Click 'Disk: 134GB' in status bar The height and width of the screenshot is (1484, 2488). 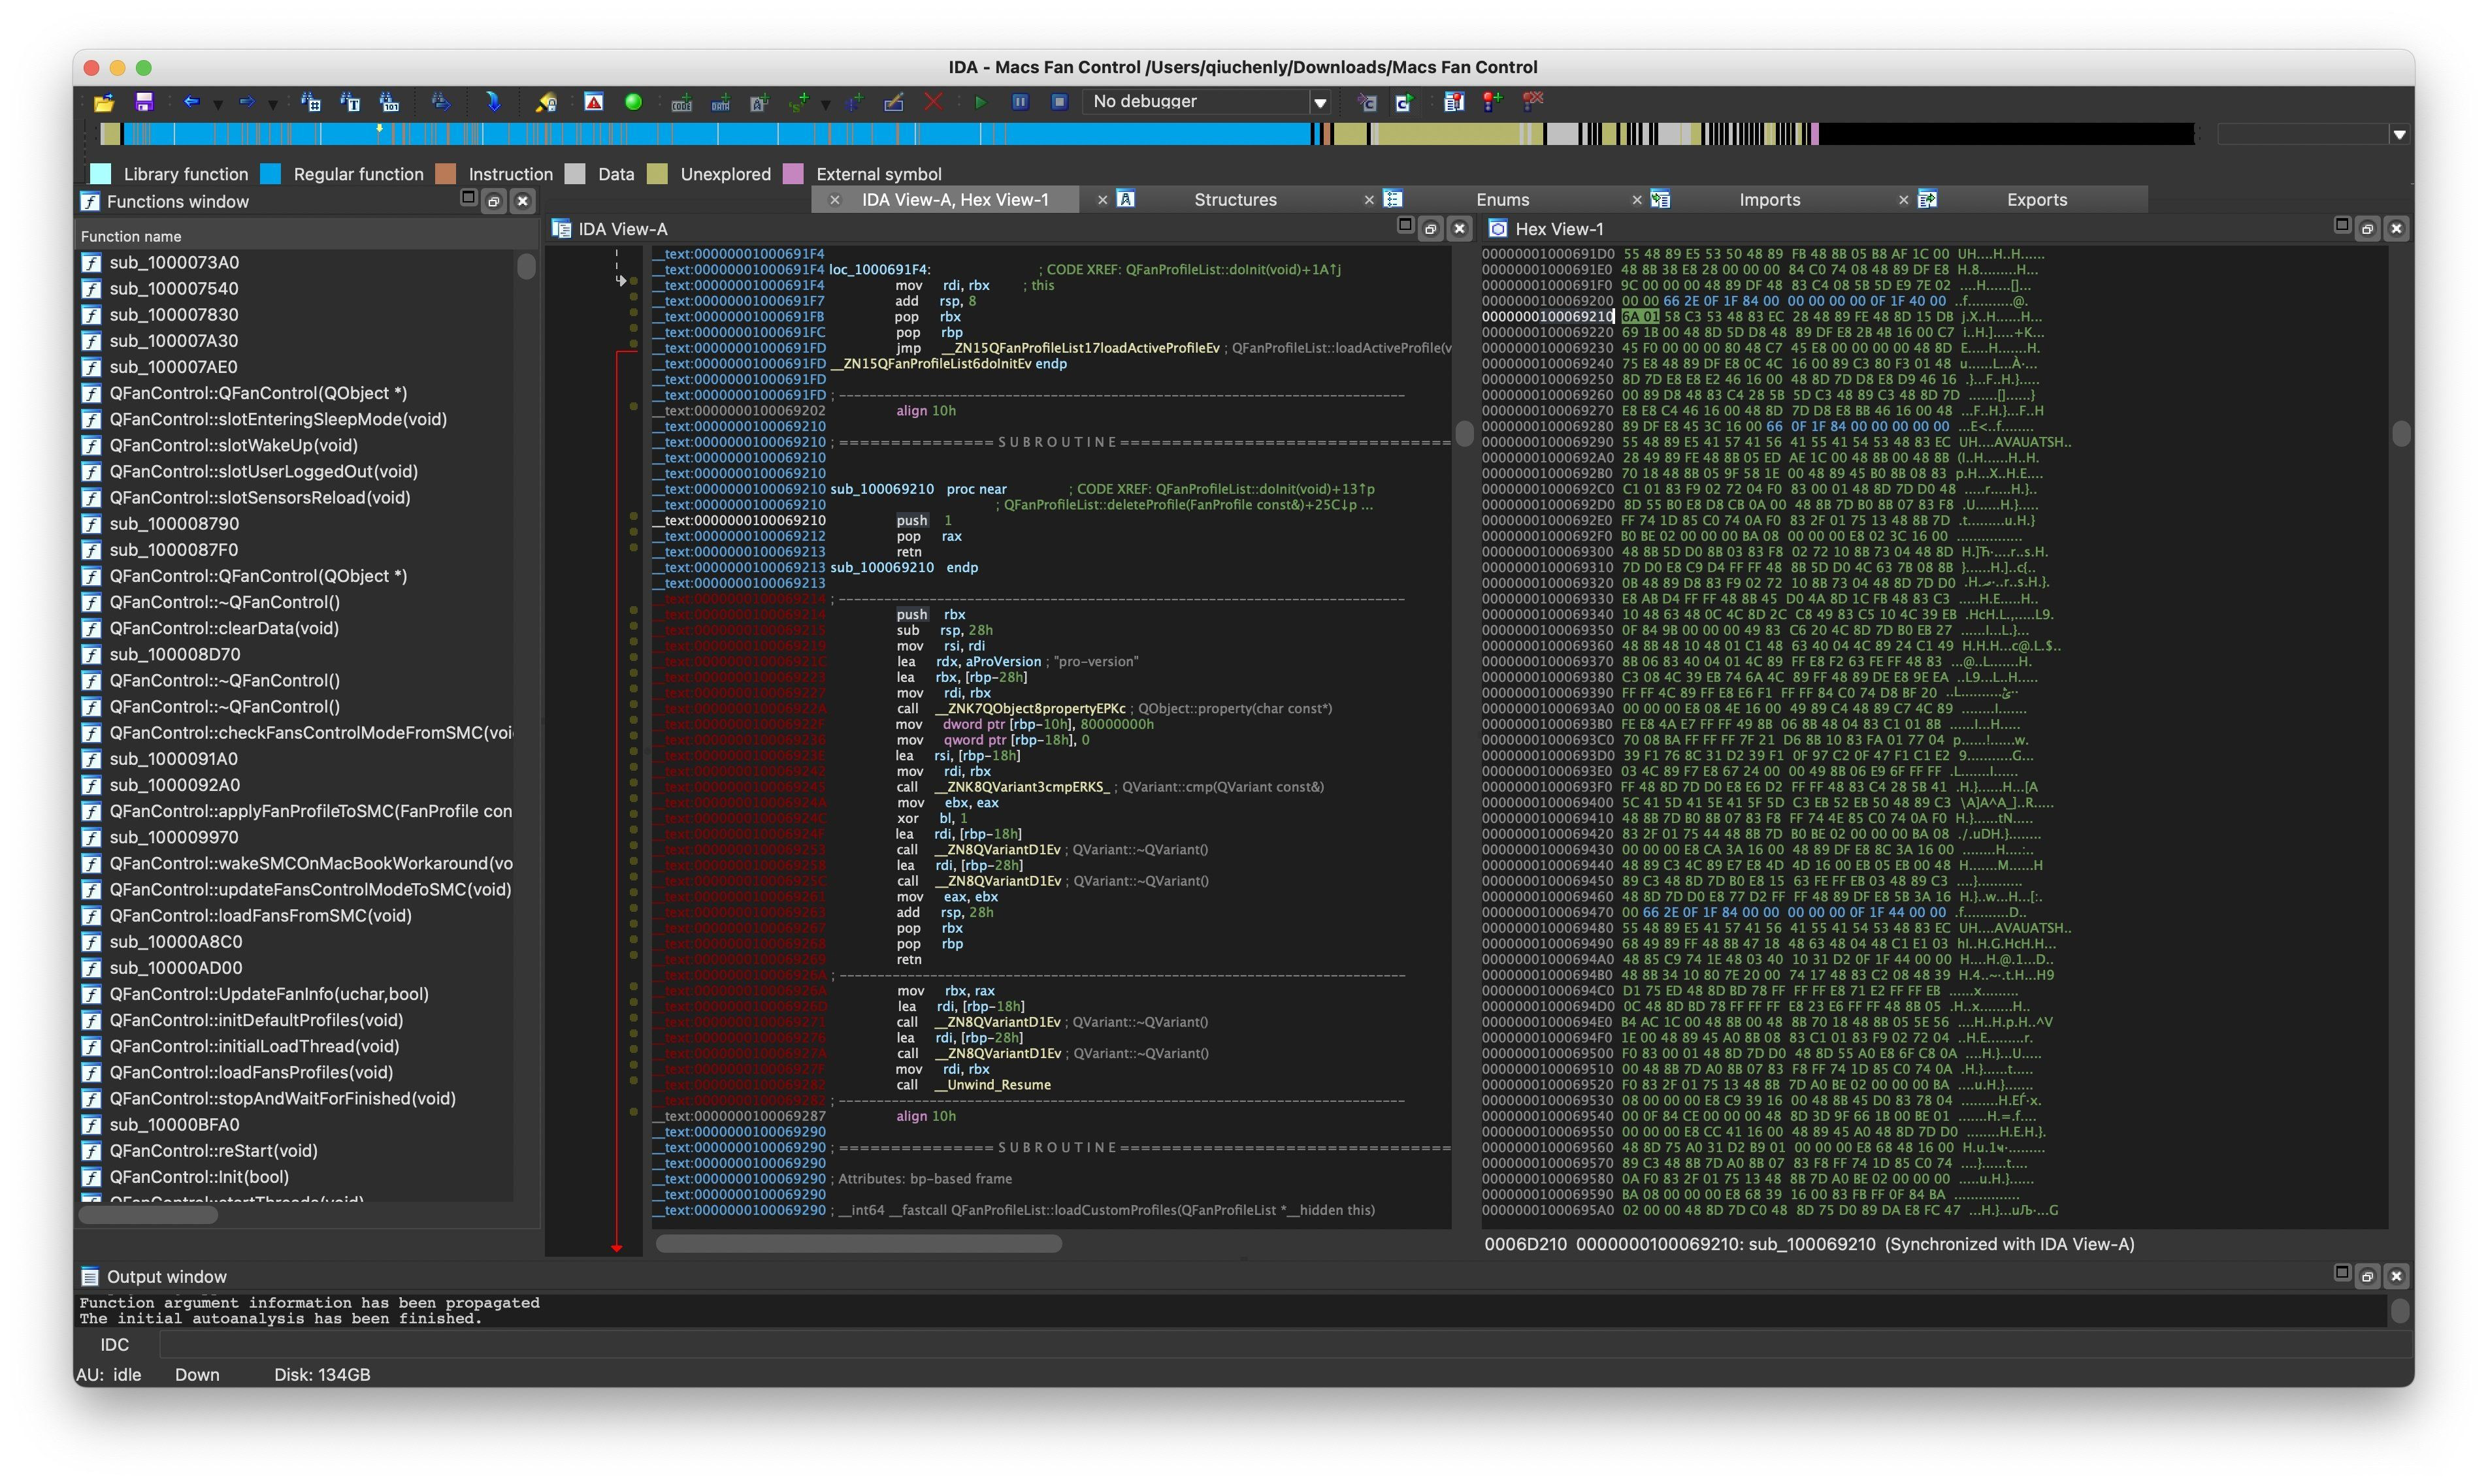(322, 1374)
